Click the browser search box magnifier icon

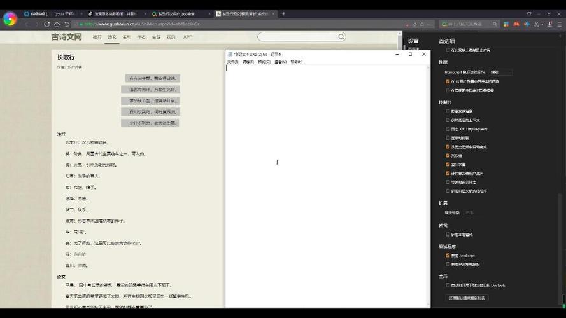pos(495,24)
